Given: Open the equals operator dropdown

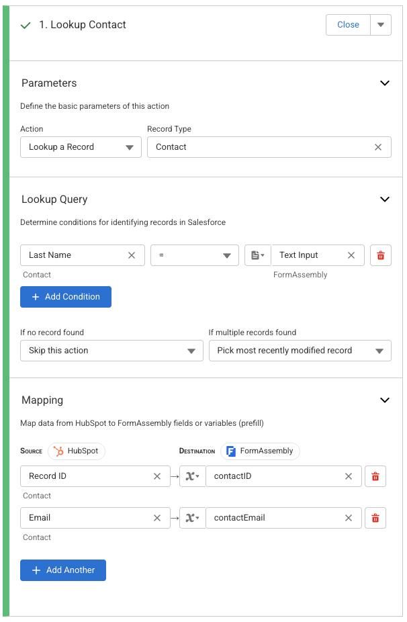Looking at the screenshot, I should (x=195, y=255).
